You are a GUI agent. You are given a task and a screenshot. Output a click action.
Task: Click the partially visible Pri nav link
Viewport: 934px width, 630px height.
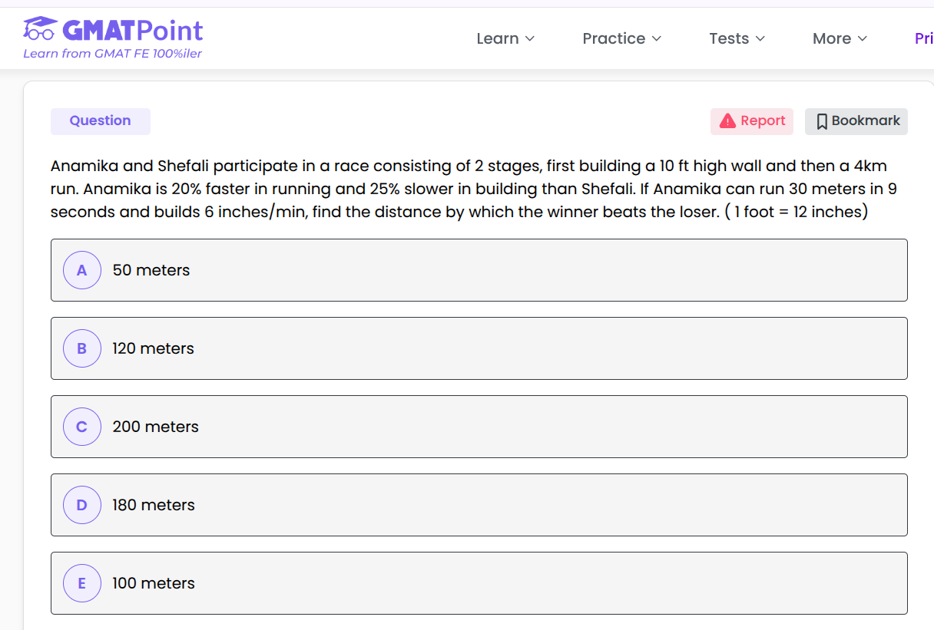coord(923,38)
